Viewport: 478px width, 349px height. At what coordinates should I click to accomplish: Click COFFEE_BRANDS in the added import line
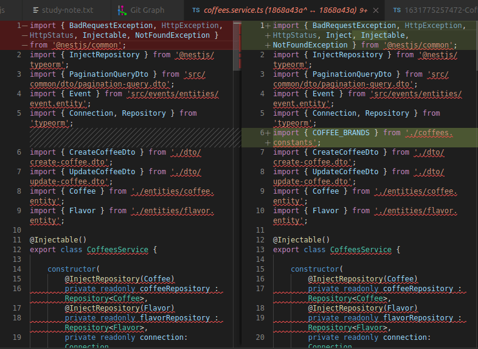coord(341,133)
